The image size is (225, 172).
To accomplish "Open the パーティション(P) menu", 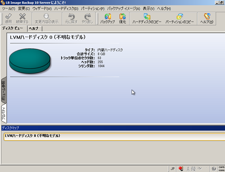I will click(93, 9).
